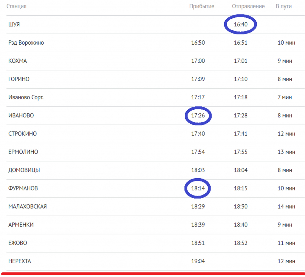Click arrival time 17:09 for ГОРИНО
This screenshot has width=305, height=277.
click(x=198, y=79)
